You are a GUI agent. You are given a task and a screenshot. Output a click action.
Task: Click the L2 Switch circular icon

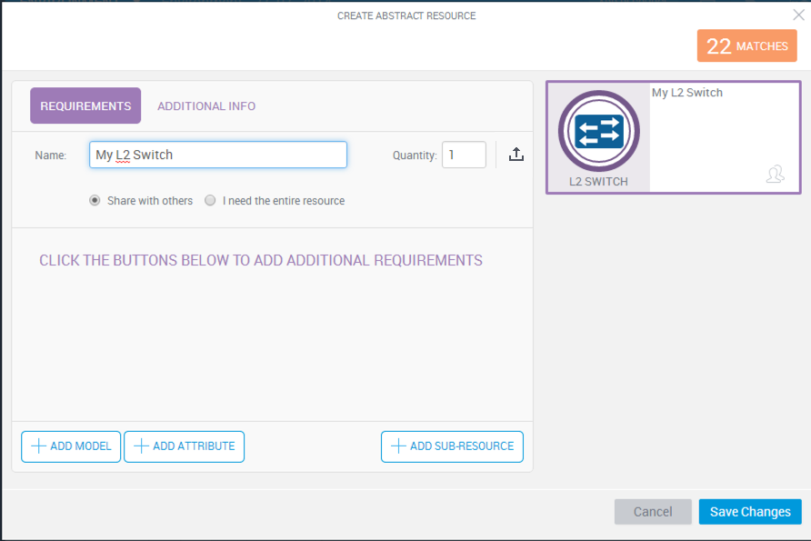pos(598,132)
